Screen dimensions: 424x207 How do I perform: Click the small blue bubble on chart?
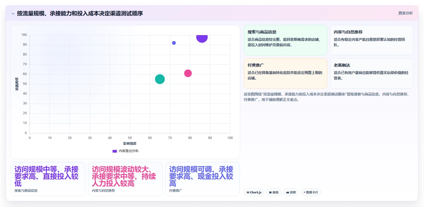pos(174,43)
